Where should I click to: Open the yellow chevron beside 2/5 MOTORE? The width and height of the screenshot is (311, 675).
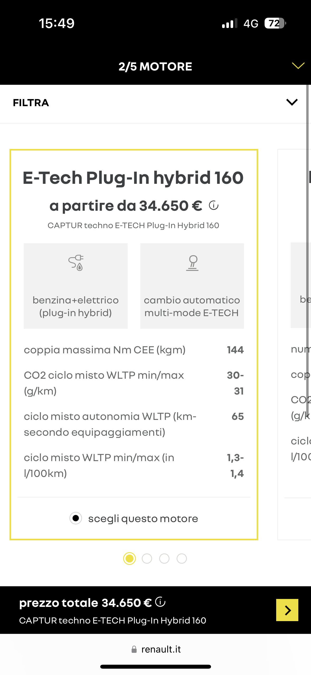tap(298, 65)
